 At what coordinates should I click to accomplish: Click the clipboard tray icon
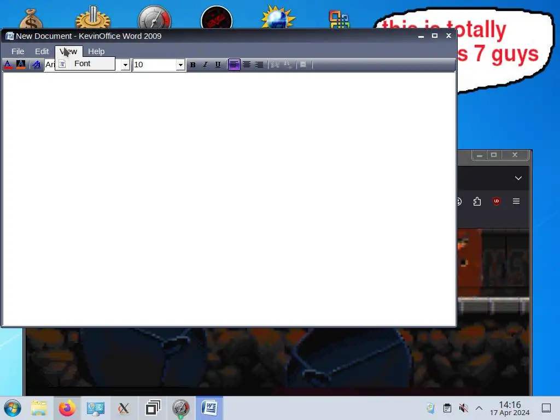(x=447, y=408)
